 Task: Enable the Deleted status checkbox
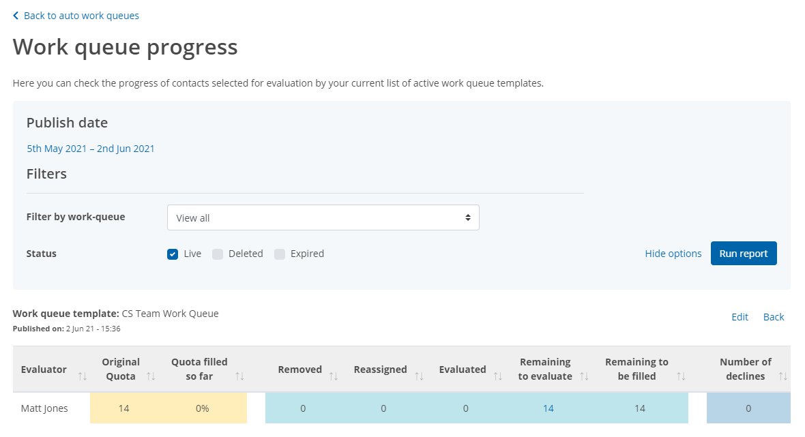218,253
